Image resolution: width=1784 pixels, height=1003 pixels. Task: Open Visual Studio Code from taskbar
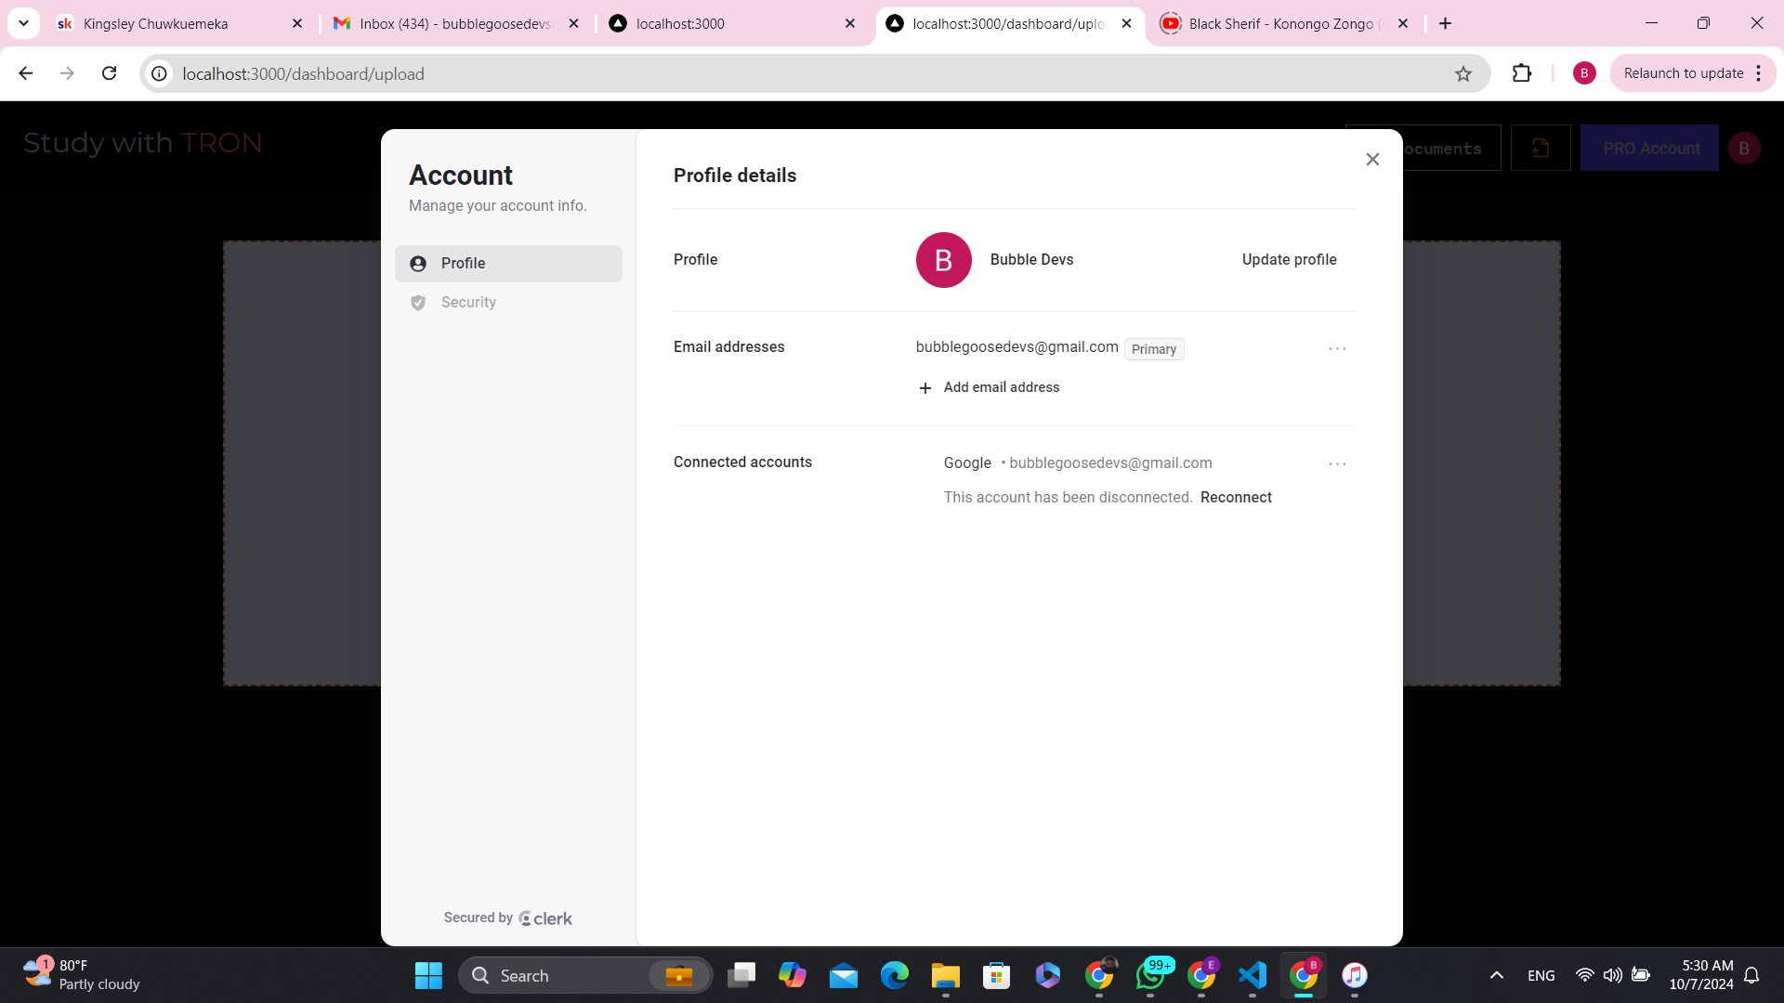[x=1253, y=975]
